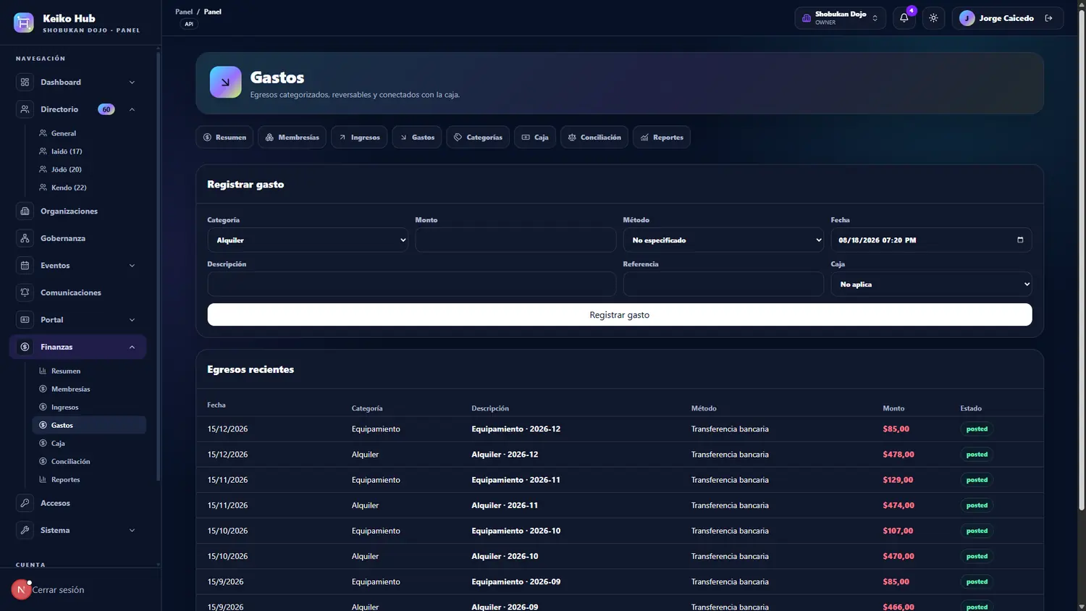Viewport: 1086px width, 611px height.
Task: Open the Caja dropdown showing No aplica
Action: pyautogui.click(x=931, y=285)
